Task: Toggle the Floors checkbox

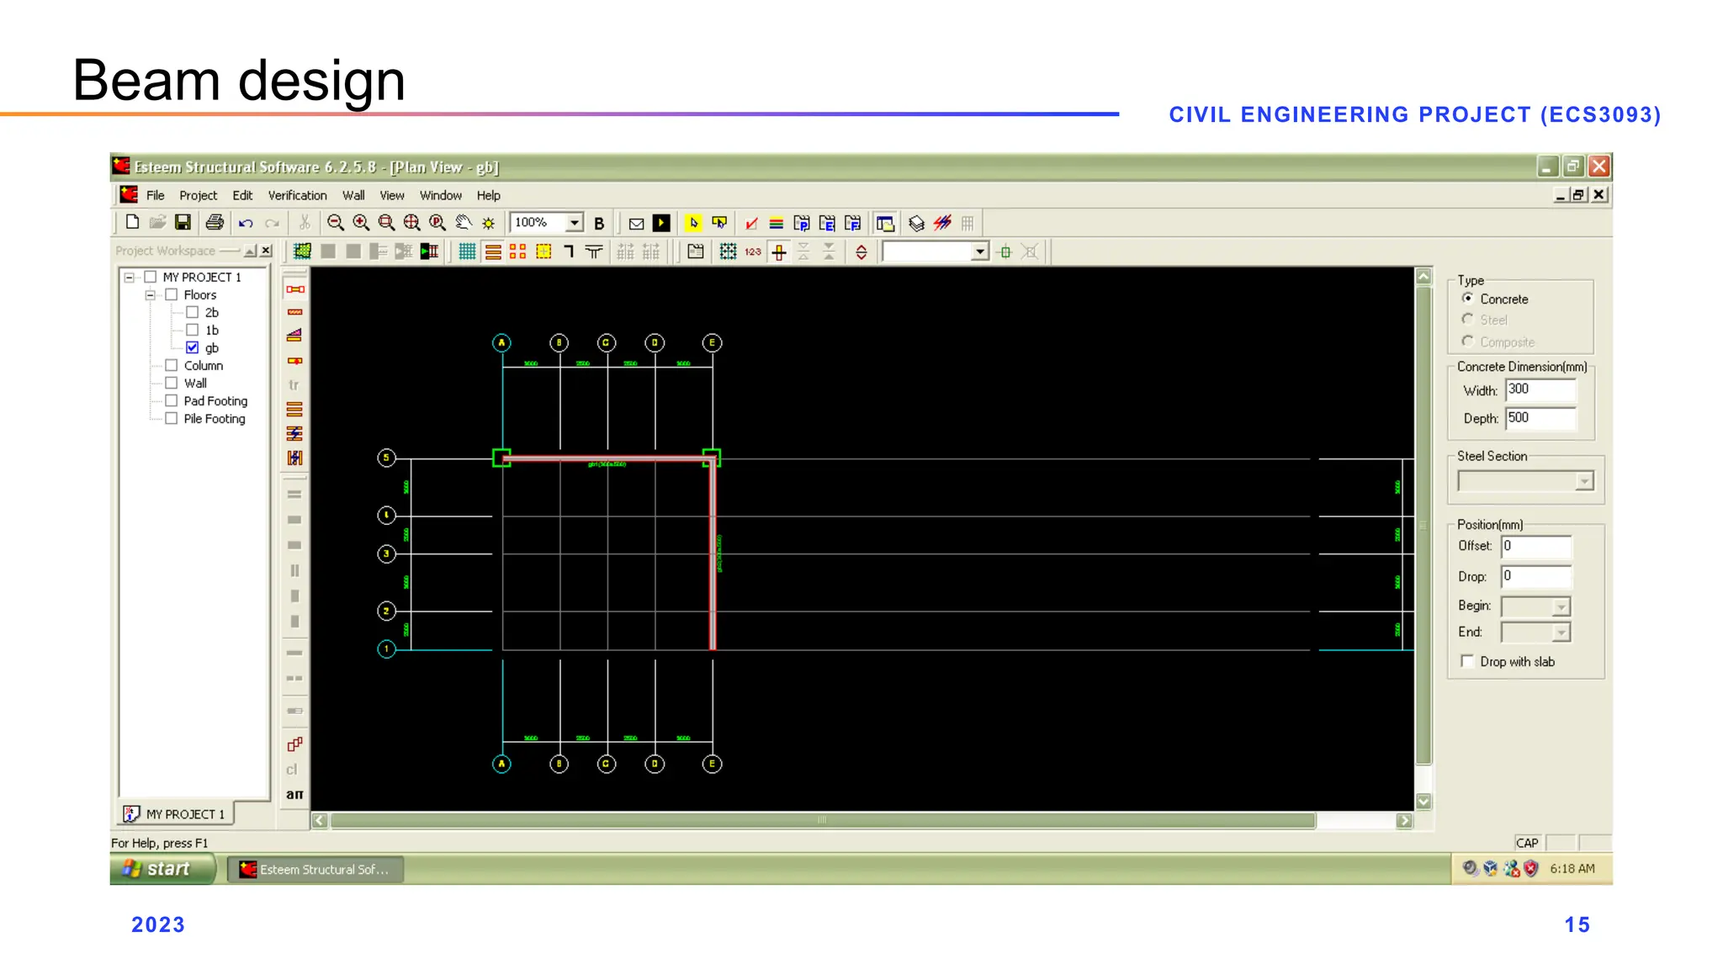Action: point(172,294)
